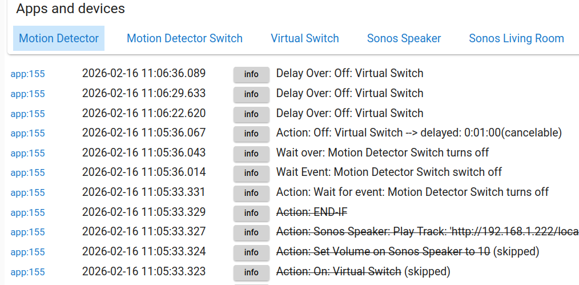Click app:155 link for the 11:05:33.329 entry

27,212
